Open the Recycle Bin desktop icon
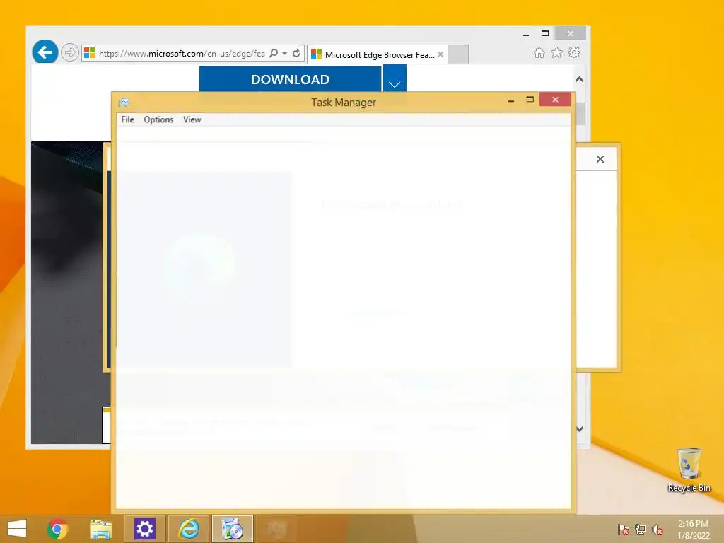This screenshot has width=724, height=543. [689, 469]
